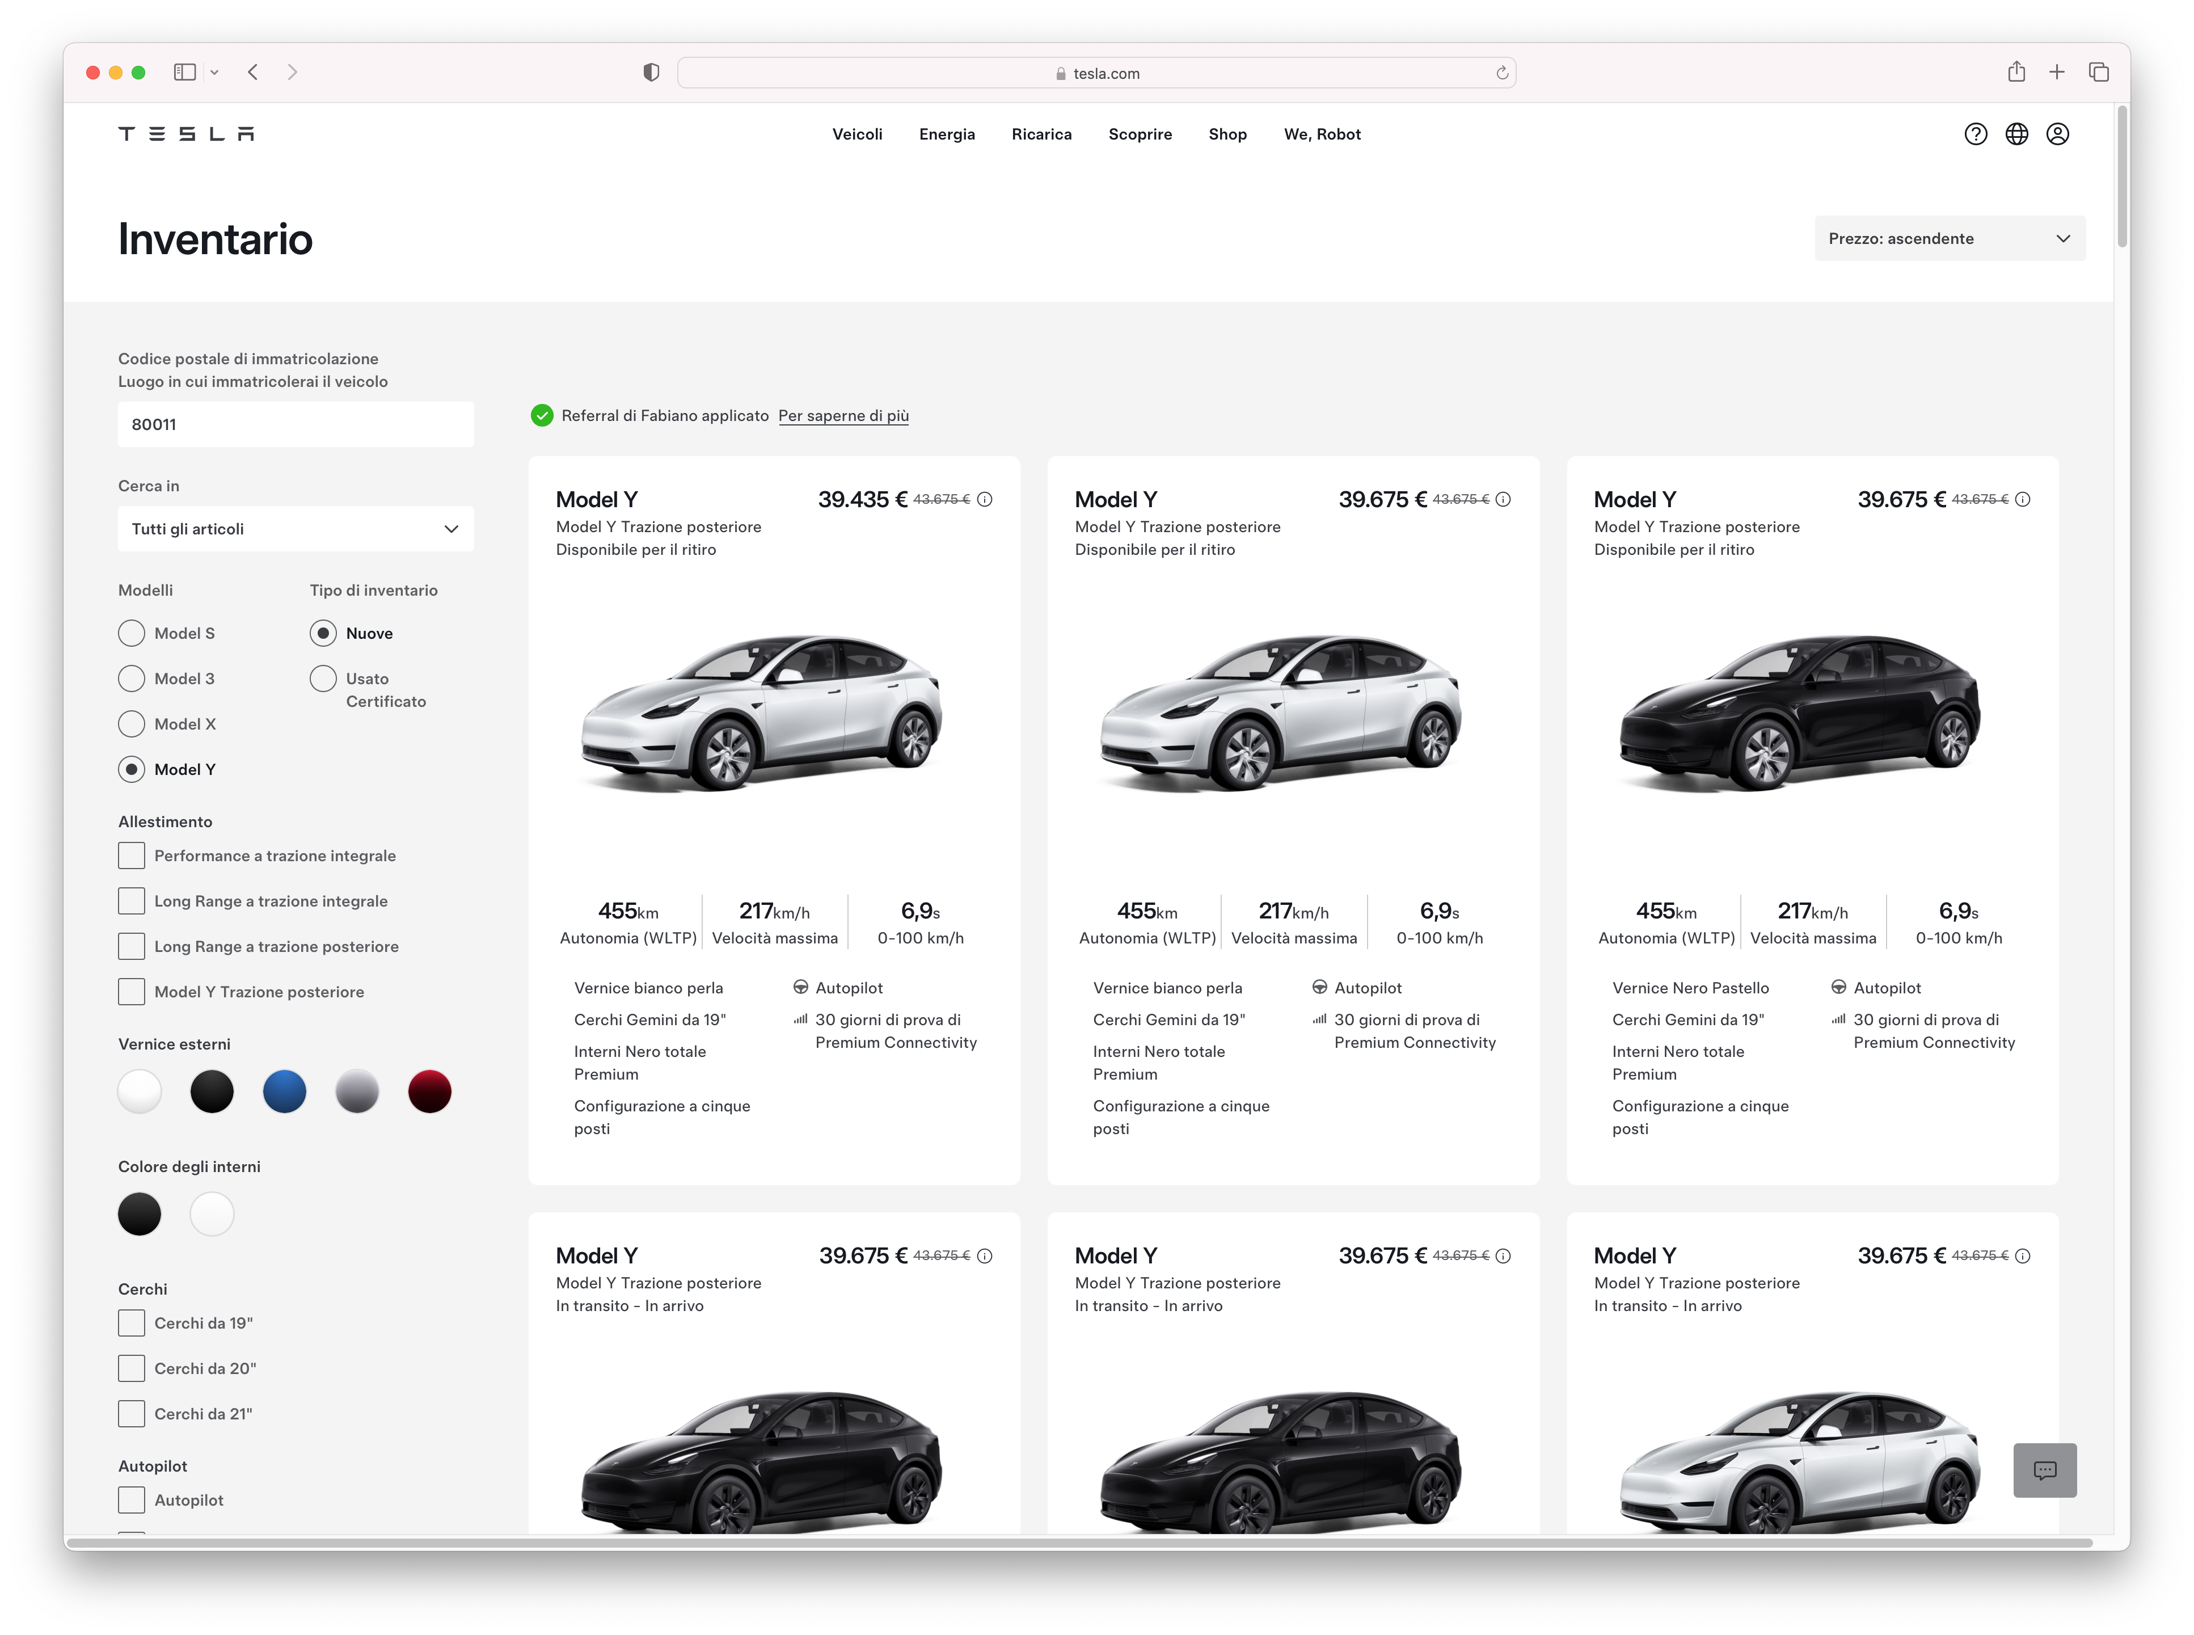Check Model Y Trazione posteriore filter
2194x1635 pixels.
(132, 993)
